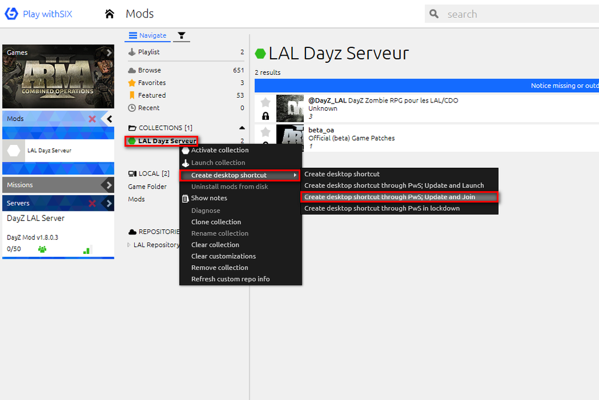The width and height of the screenshot is (599, 400).
Task: Click the lock icon on @DayZ_LAL row
Action: tap(265, 116)
